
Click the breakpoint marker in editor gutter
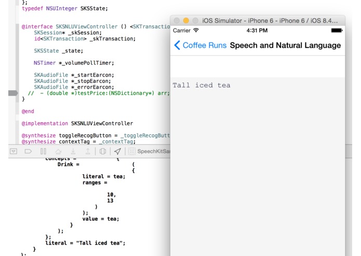[x=13, y=93]
